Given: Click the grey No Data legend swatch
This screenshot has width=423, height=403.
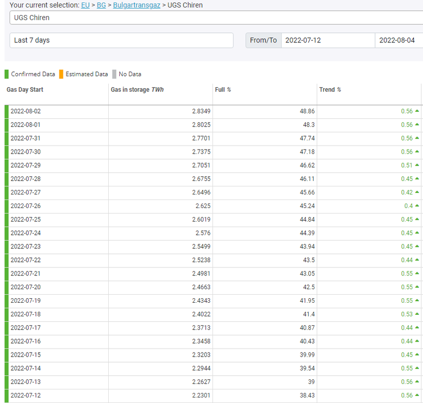Looking at the screenshot, I should pyautogui.click(x=114, y=74).
